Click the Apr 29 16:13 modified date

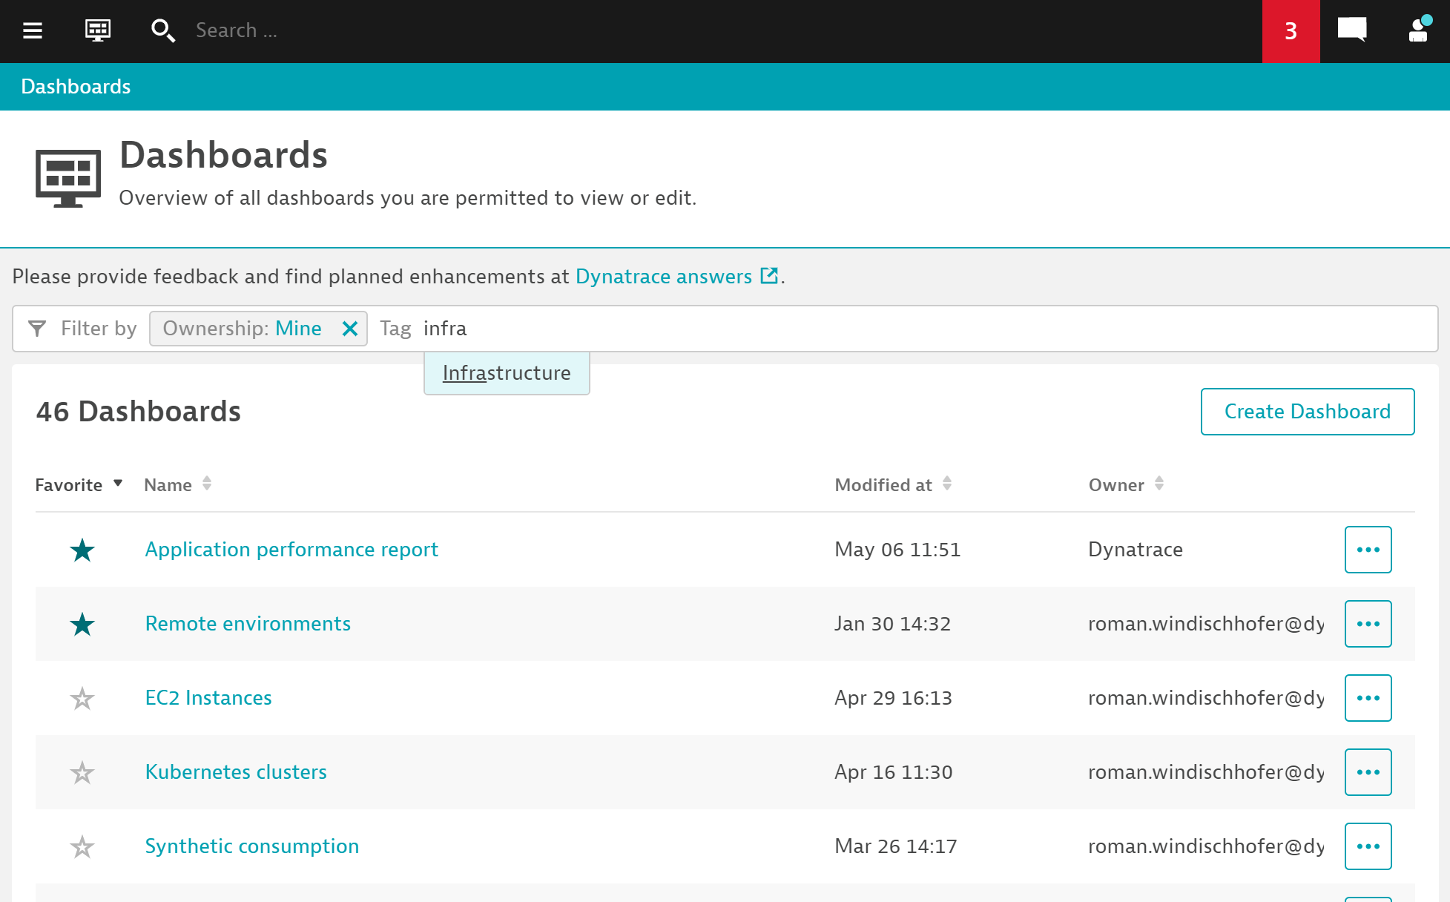click(893, 698)
